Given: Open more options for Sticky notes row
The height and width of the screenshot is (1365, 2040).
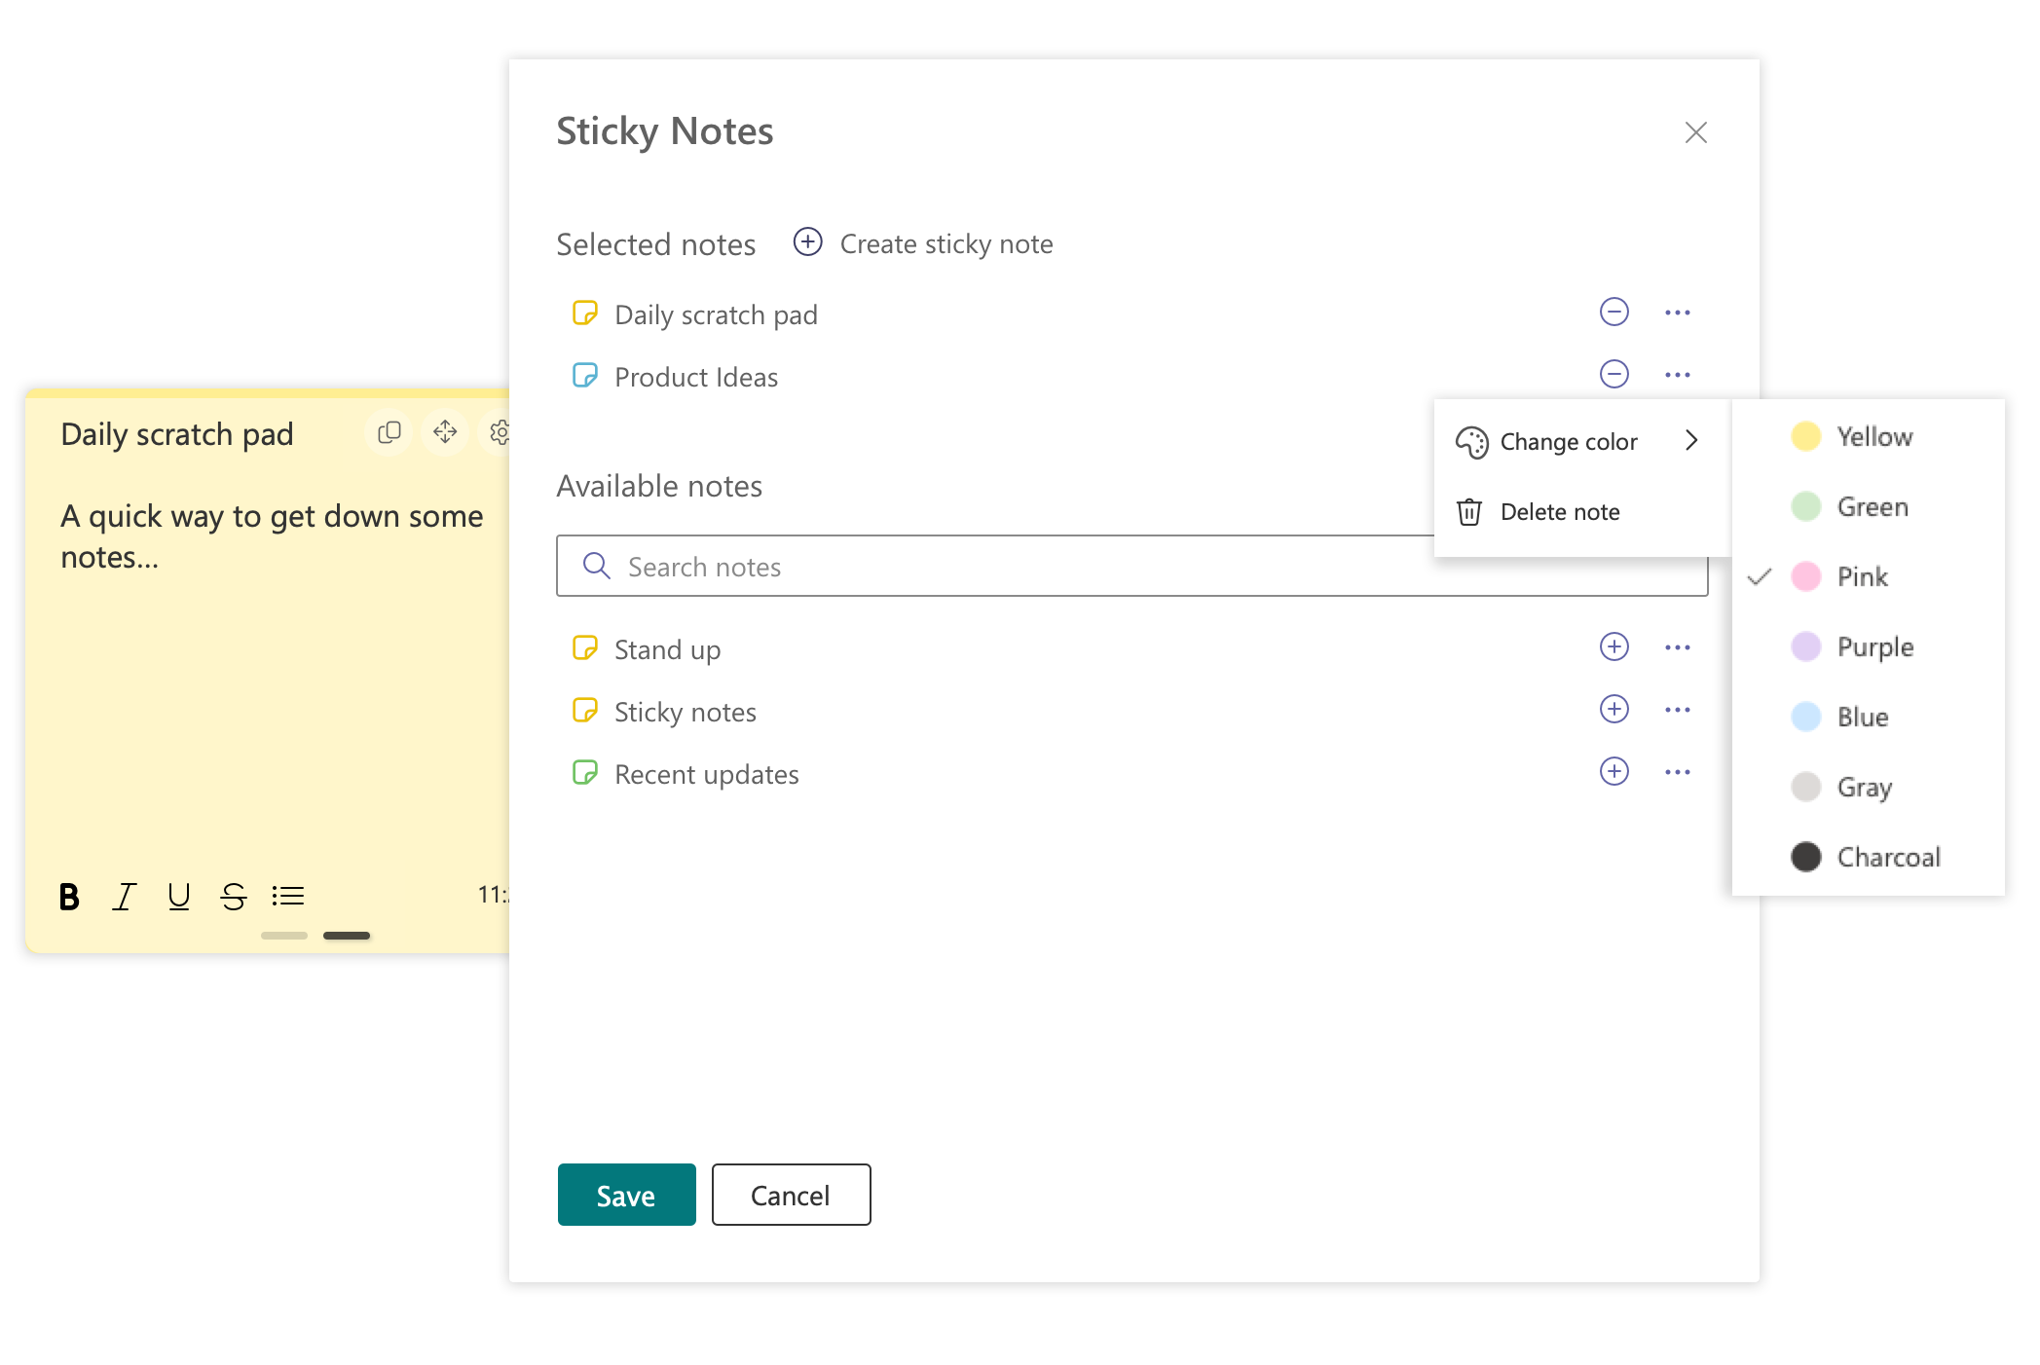Looking at the screenshot, I should click(x=1677, y=710).
